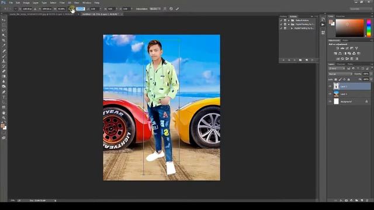Toggle maintain aspect ratio link
This screenshot has width=374, height=210.
(x=72, y=9)
